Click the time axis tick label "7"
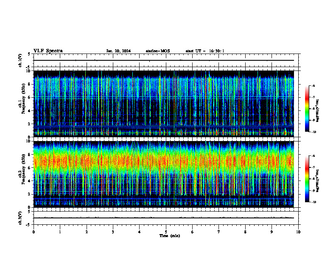336x260 pixels. pyautogui.click(x=219, y=232)
